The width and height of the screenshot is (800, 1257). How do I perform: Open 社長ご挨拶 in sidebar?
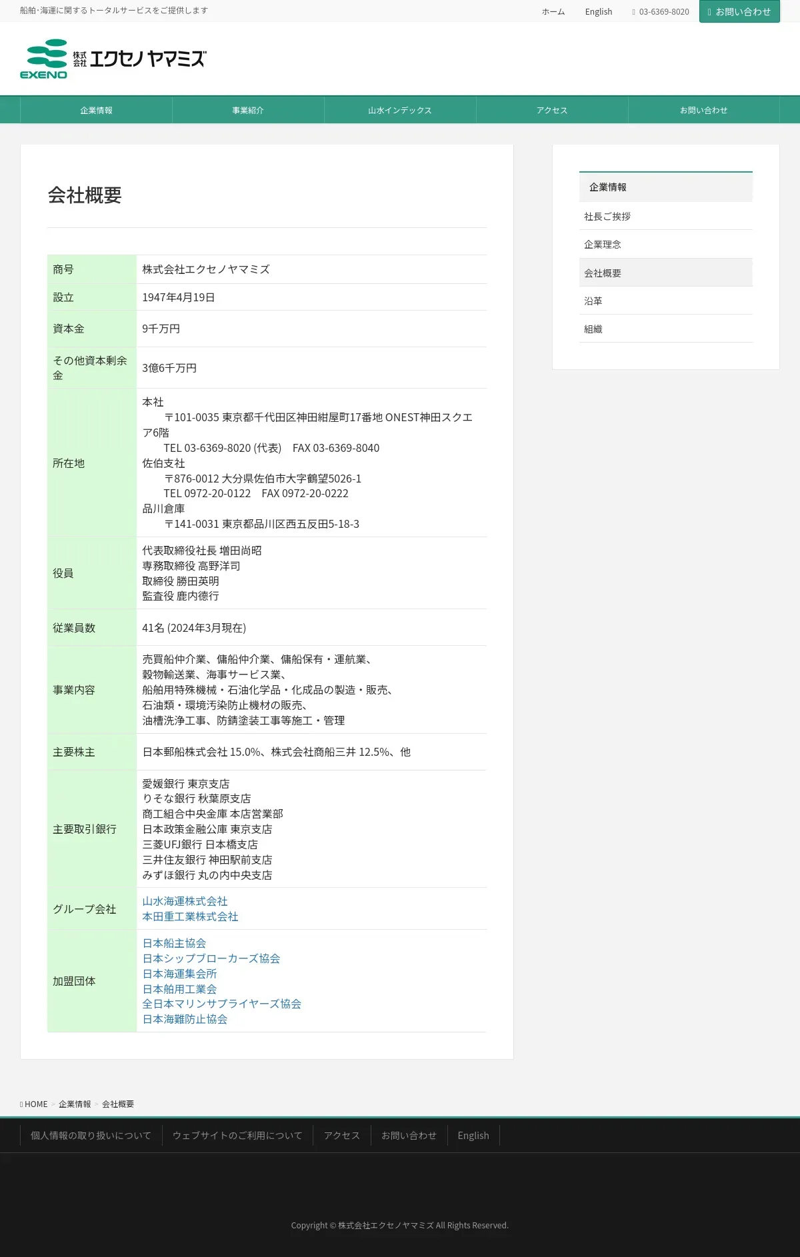666,216
